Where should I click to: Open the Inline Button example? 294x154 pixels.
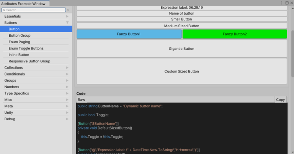tap(19, 55)
